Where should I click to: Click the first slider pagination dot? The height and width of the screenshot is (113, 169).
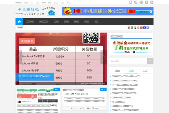pos(83,83)
